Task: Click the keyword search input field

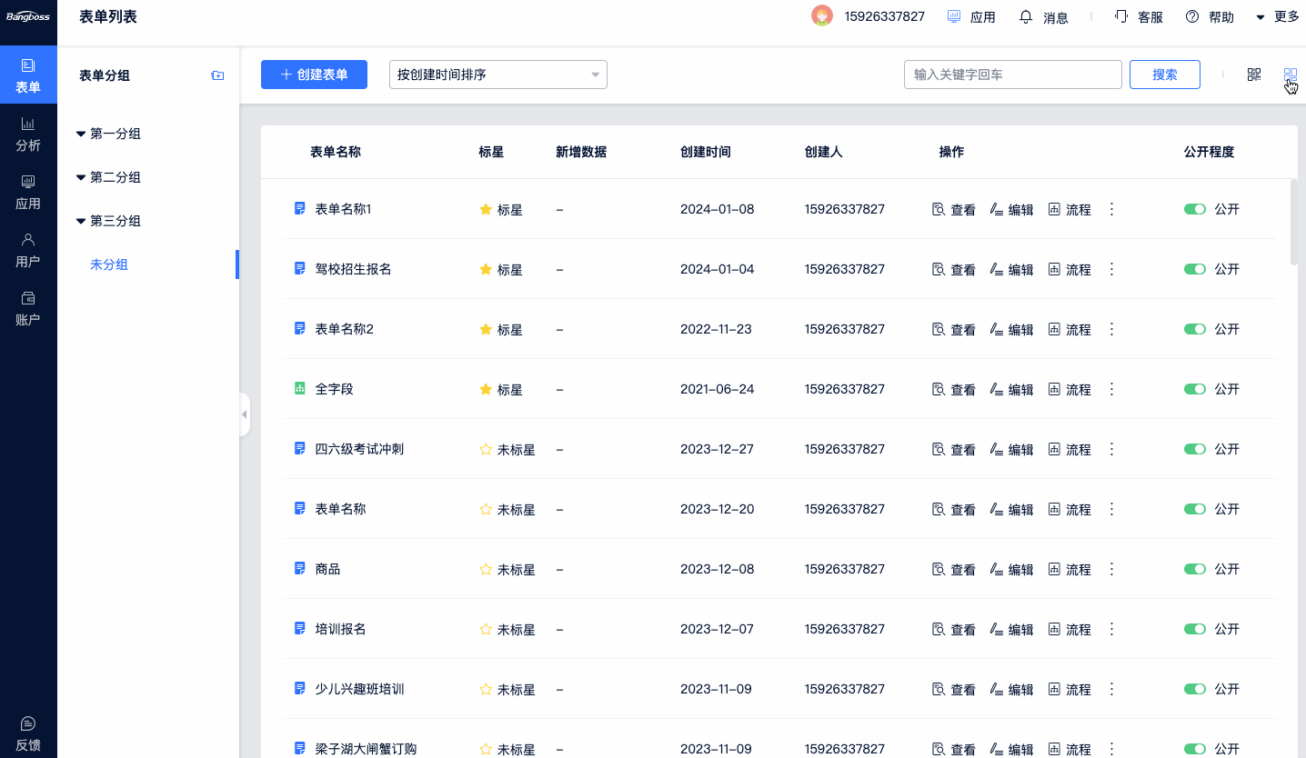Action: click(1012, 75)
